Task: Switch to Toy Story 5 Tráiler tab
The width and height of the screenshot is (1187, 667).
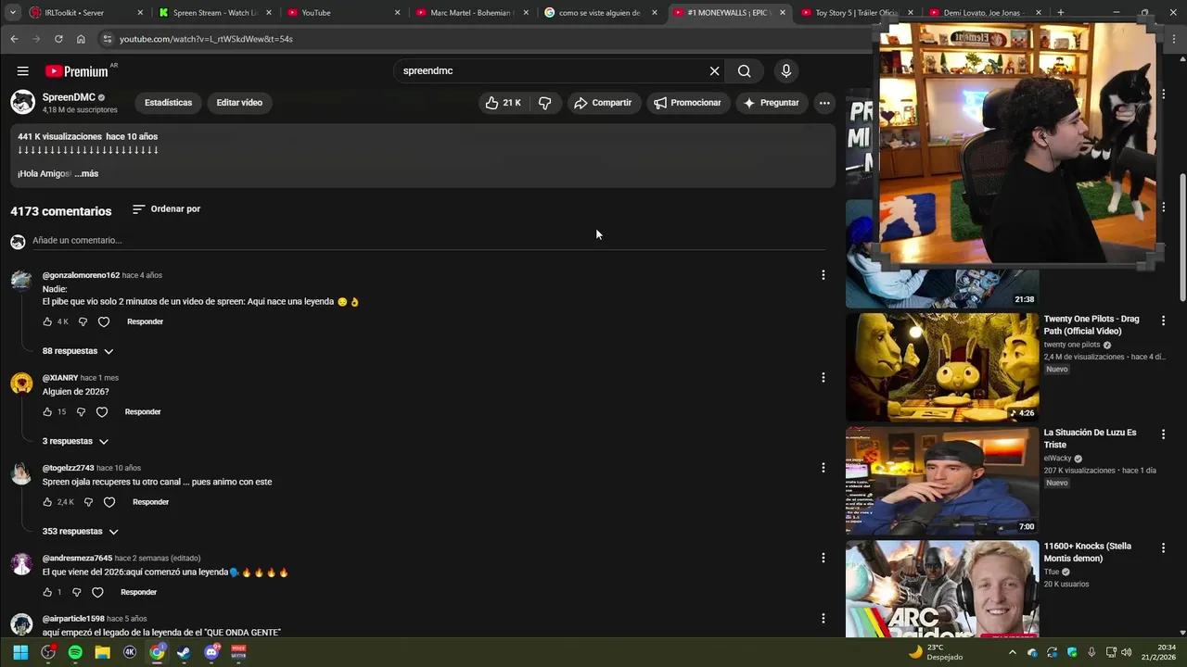Action: click(856, 13)
